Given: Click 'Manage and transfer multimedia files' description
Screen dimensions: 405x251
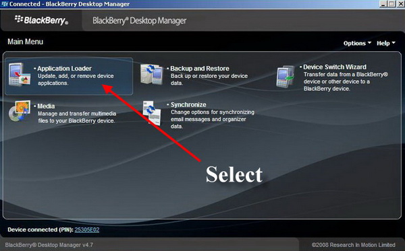Looking at the screenshot, I should 77,117.
